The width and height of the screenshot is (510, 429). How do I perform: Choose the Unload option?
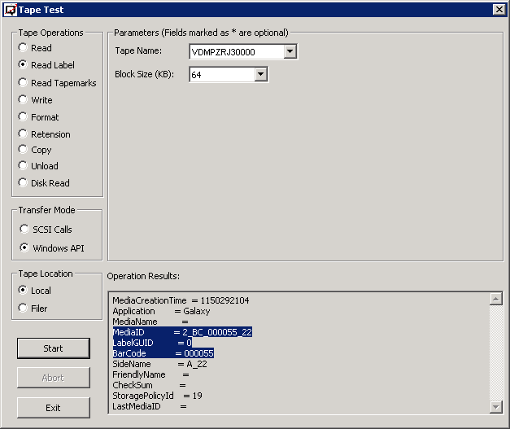[24, 166]
